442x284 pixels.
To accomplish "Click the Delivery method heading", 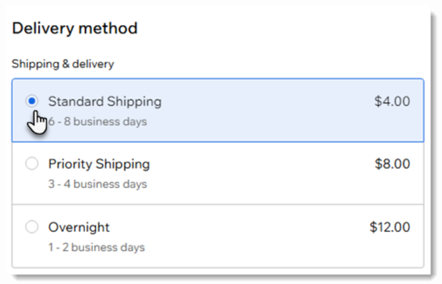I will point(75,28).
